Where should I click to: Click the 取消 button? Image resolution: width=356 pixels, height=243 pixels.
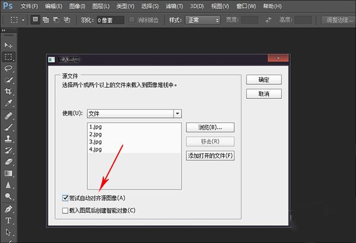tap(264, 94)
